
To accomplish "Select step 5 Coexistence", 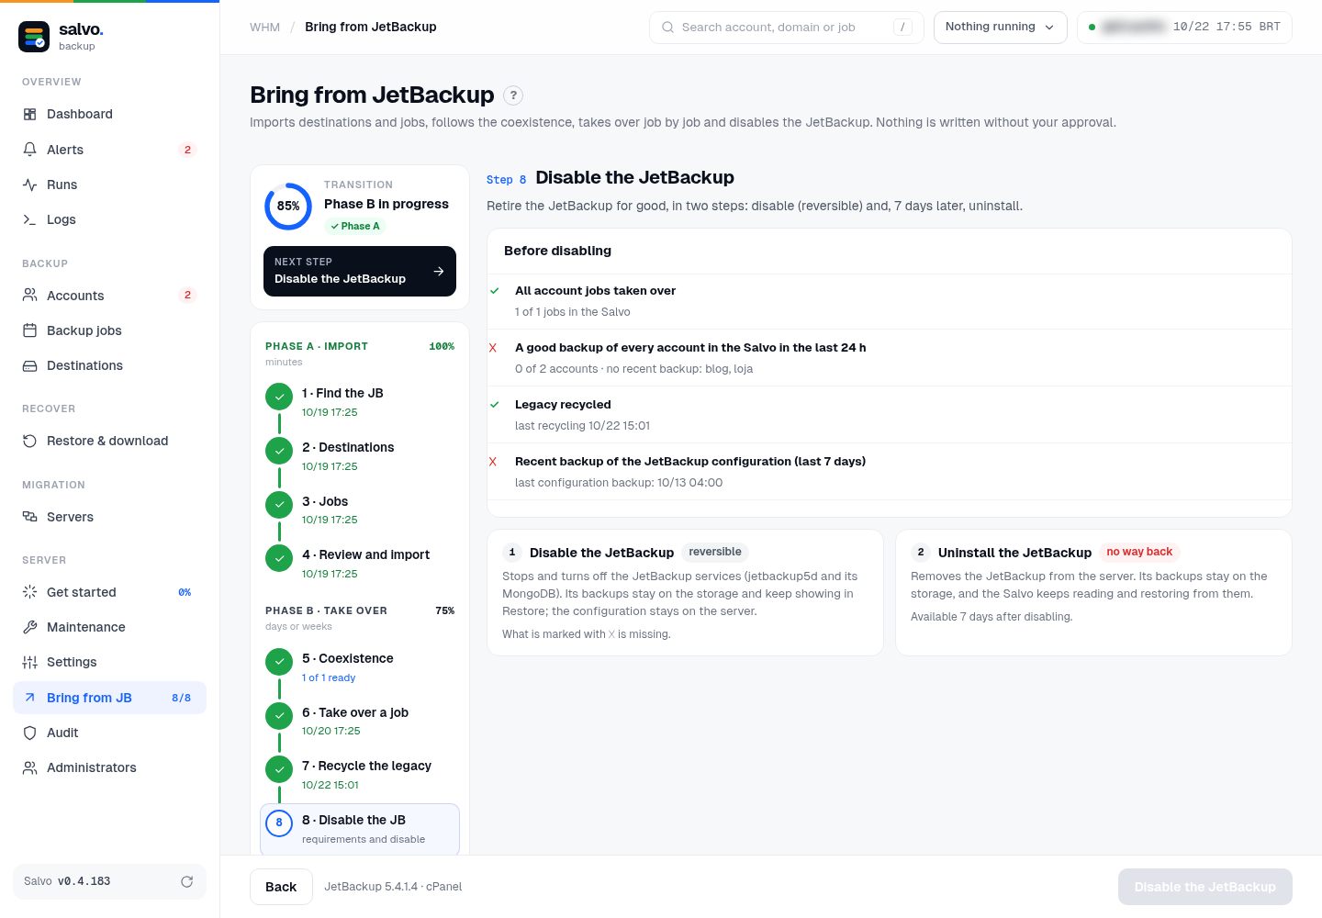I will pyautogui.click(x=360, y=667).
